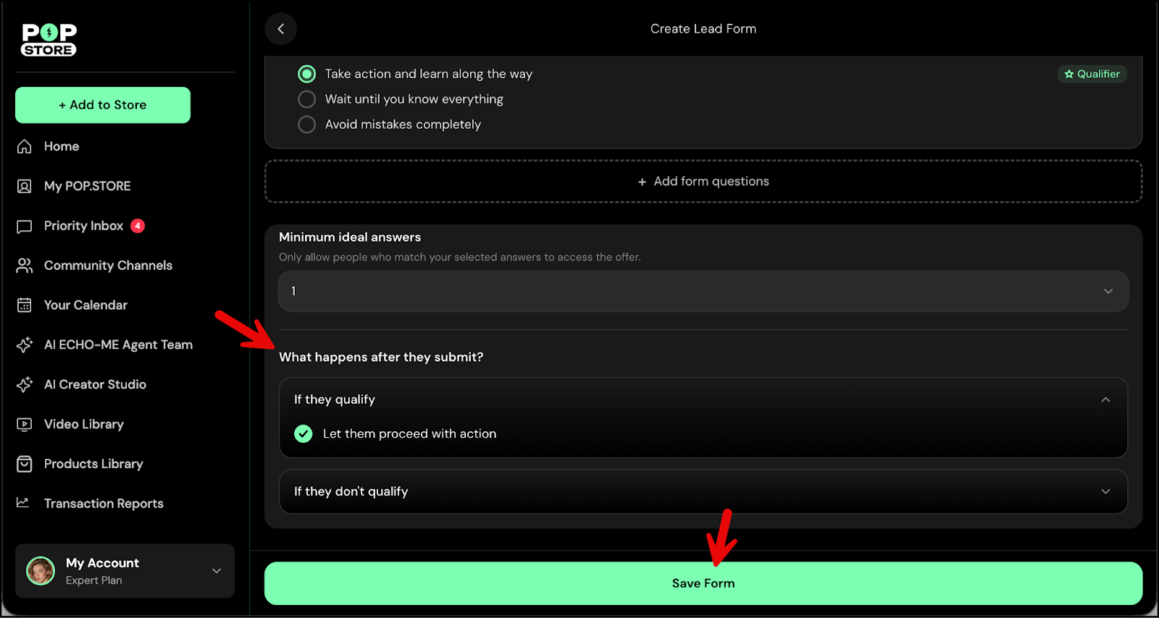Click the Products Library bag icon

tap(25, 464)
